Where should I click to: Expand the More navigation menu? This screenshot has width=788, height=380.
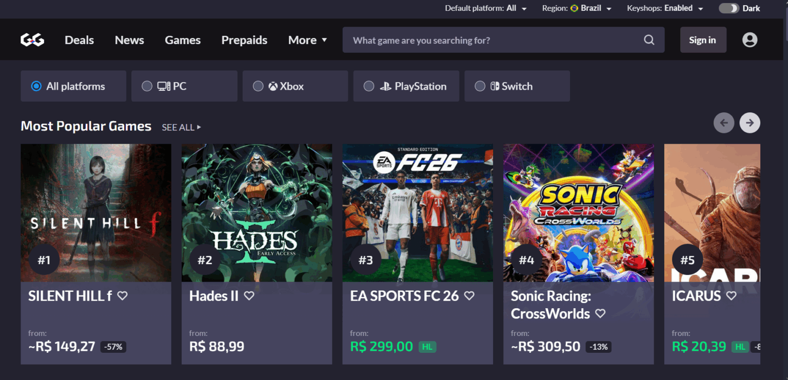tap(307, 40)
